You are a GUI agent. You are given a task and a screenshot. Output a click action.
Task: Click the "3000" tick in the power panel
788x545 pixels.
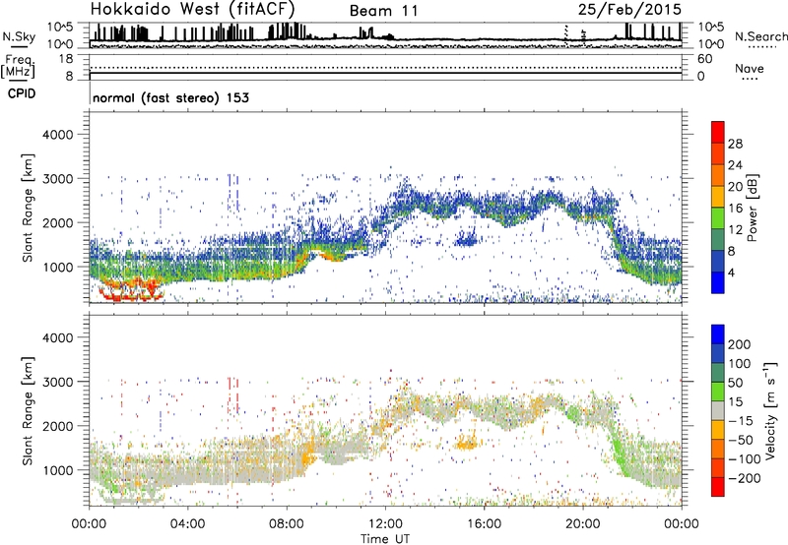point(57,179)
